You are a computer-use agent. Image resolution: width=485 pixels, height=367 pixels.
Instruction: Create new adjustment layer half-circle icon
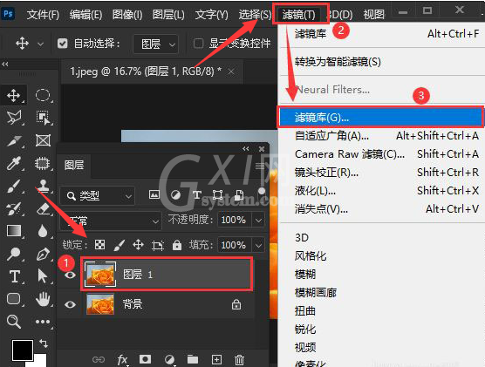click(x=169, y=359)
